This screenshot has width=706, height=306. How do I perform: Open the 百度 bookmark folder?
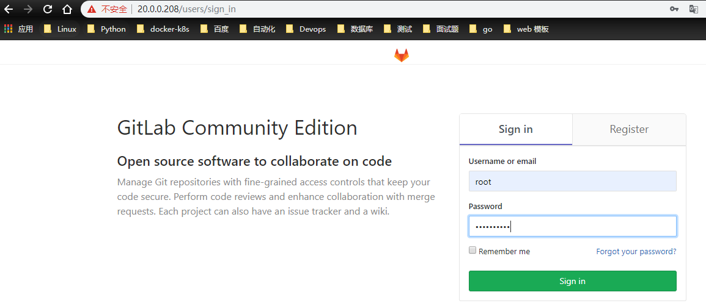point(215,29)
